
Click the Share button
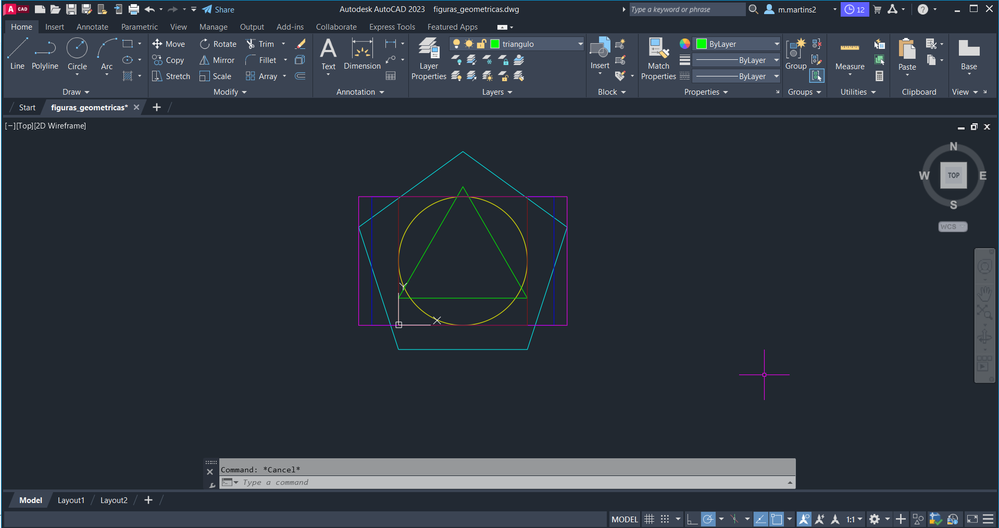point(218,9)
